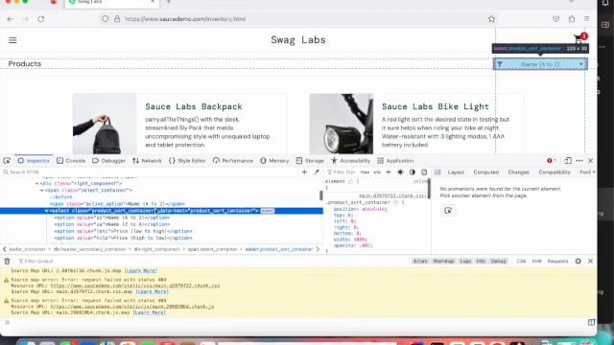The height and width of the screenshot is (345, 614).
Task: Open the Sauce Labs Bike Light title link
Action: click(436, 106)
